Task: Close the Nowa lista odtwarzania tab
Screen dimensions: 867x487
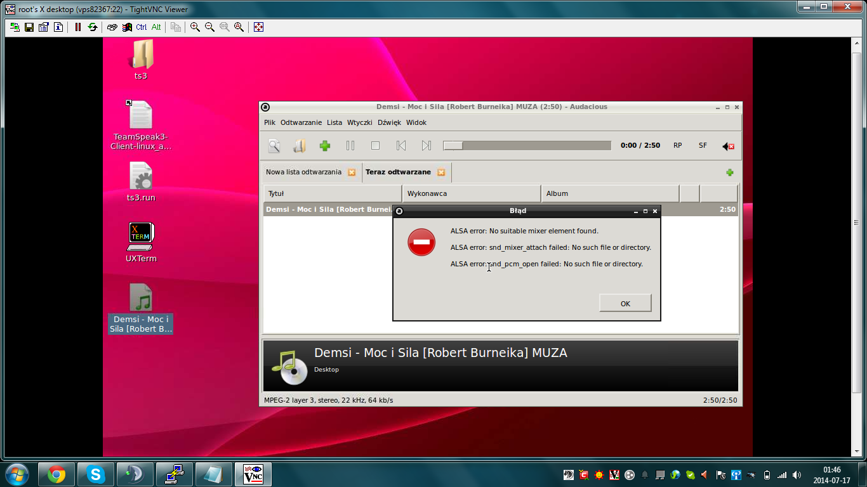Action: pos(352,172)
